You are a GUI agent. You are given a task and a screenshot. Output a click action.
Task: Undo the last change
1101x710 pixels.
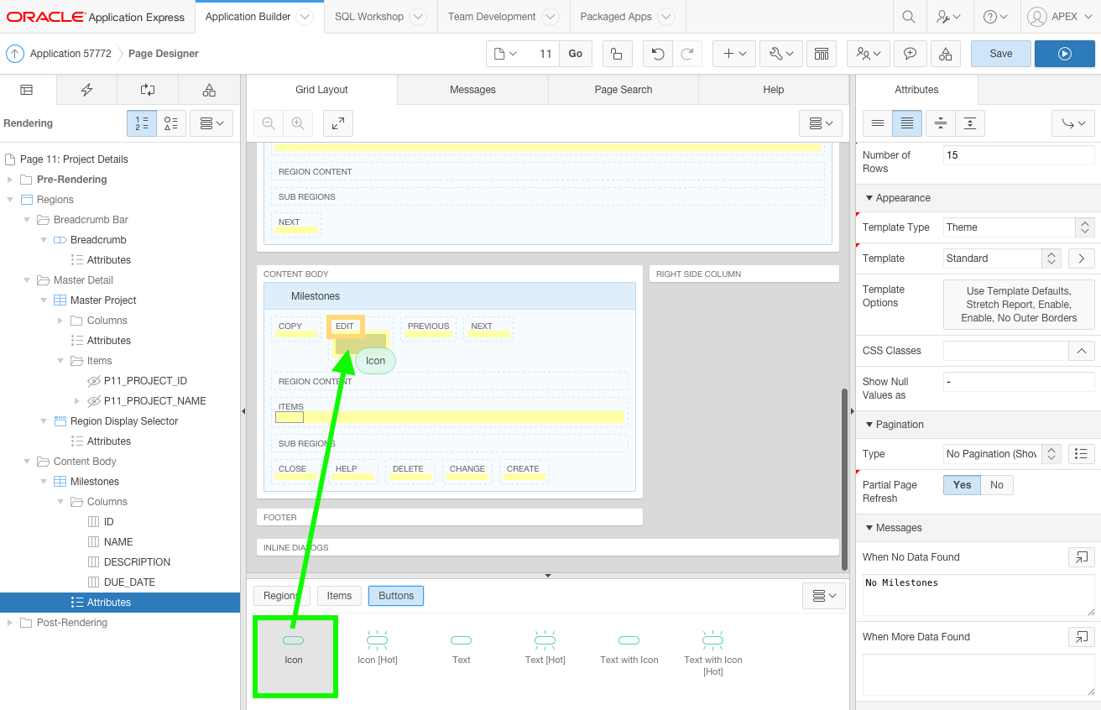coord(658,54)
